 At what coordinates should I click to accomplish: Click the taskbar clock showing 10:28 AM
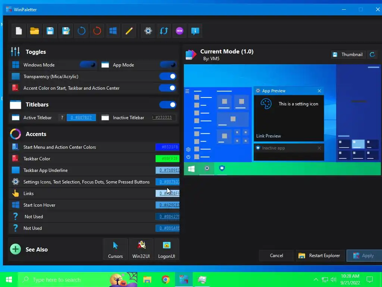tap(350, 280)
